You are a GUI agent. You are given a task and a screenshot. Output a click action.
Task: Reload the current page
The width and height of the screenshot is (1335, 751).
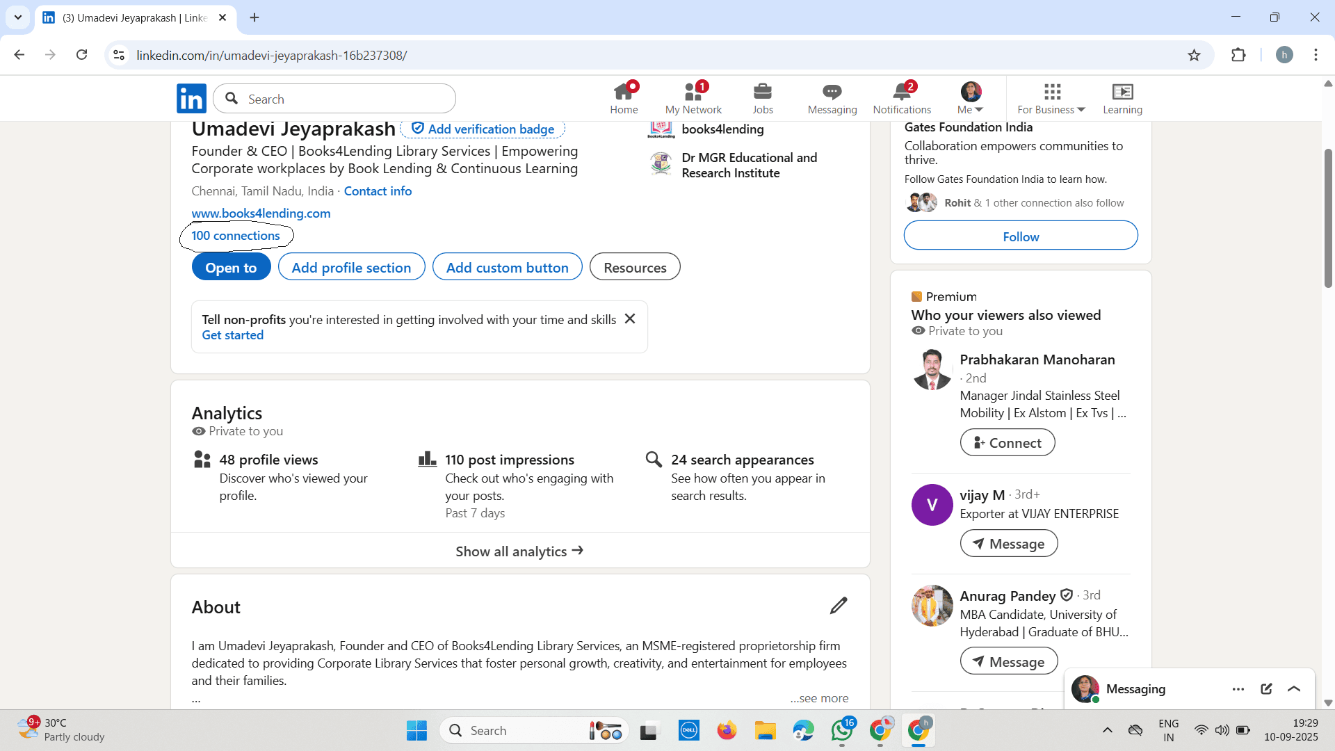click(81, 55)
